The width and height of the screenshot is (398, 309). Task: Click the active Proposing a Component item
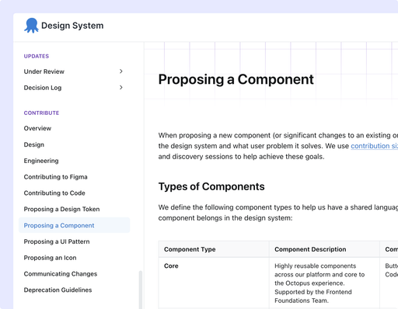tap(75, 225)
